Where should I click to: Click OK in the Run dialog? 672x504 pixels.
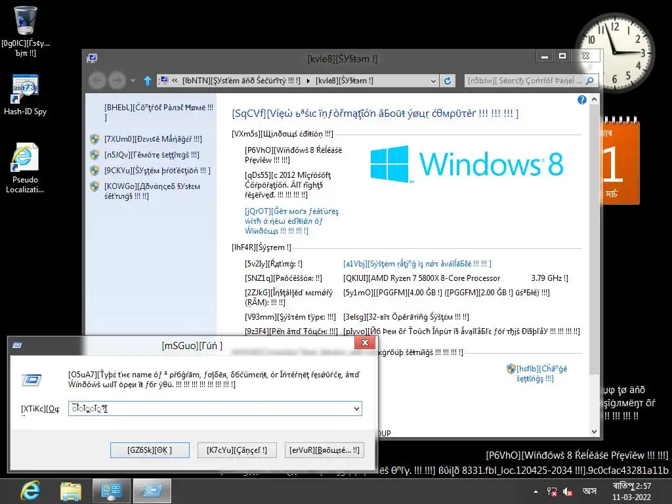tap(150, 450)
